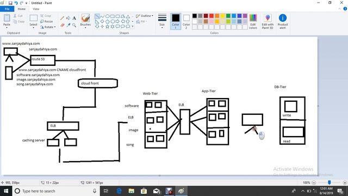
Task: Click the Copy button
Action: (19, 22)
